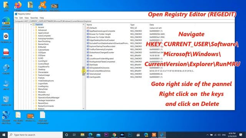Select the Accent key
This screenshot has width=246, height=138.
[41, 27]
